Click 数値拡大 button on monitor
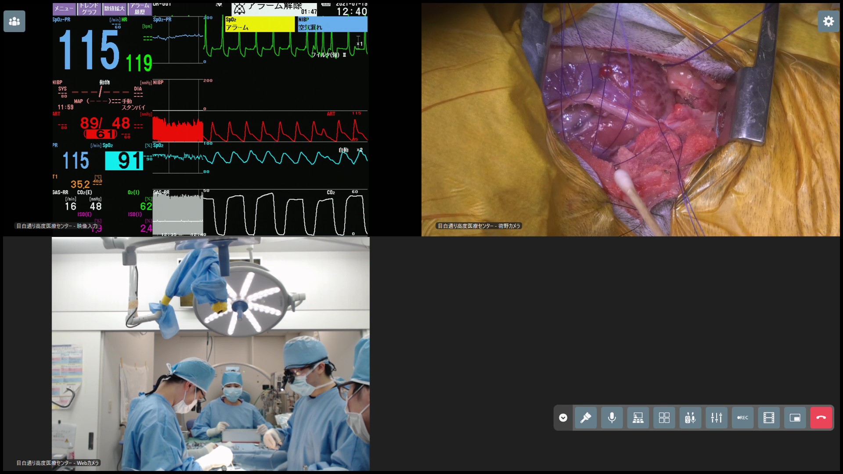Image resolution: width=843 pixels, height=474 pixels. click(x=115, y=9)
